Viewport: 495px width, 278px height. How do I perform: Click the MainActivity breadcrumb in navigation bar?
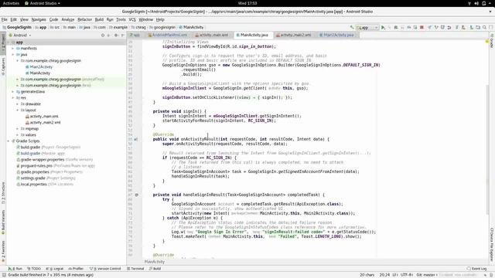tap(191, 28)
